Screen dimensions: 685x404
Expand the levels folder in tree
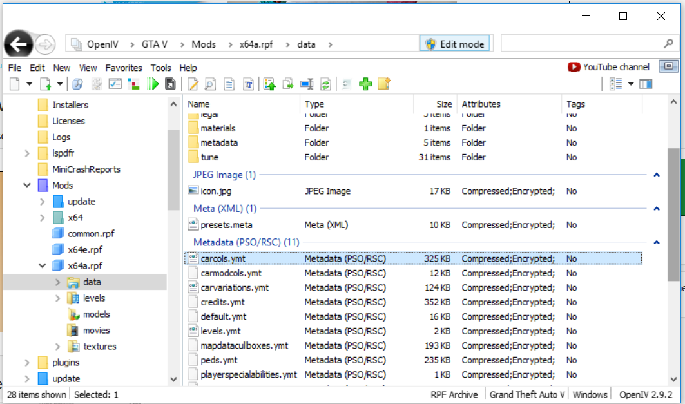(58, 298)
